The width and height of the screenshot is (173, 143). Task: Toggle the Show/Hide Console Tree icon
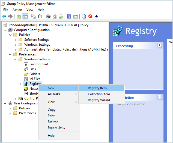(25, 17)
